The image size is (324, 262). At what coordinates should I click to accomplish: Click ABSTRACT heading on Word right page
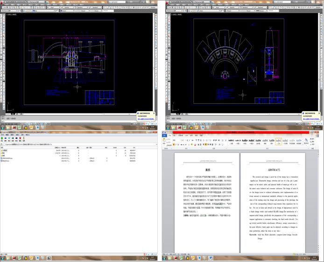click(274, 170)
